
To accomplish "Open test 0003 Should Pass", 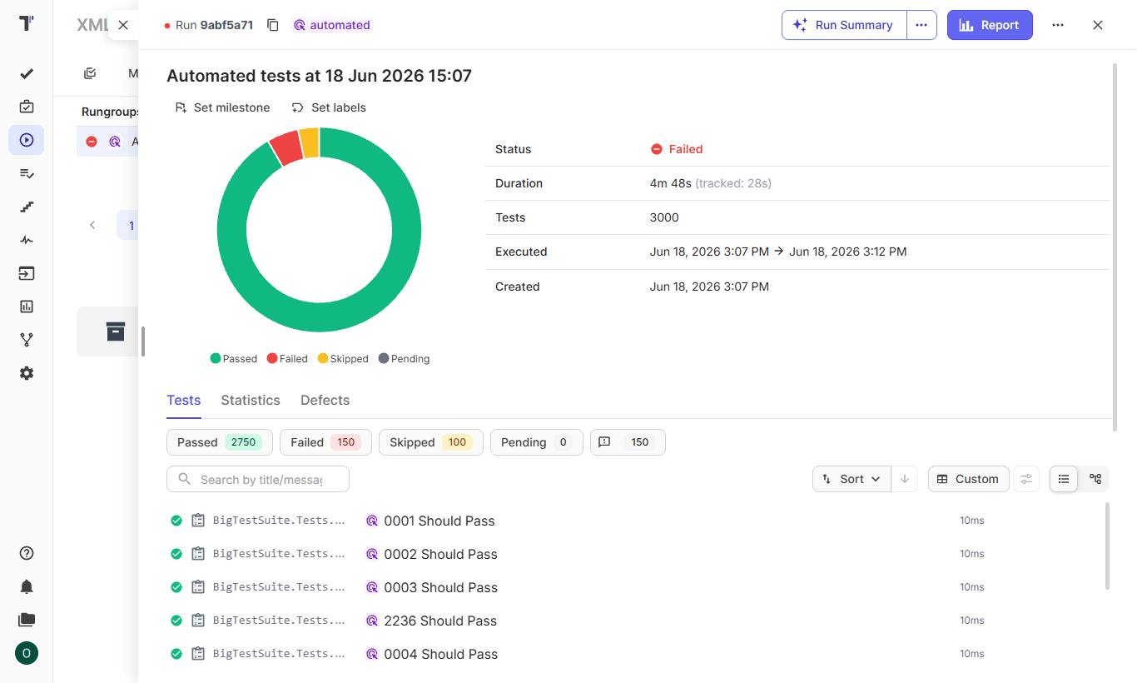I will pos(440,587).
